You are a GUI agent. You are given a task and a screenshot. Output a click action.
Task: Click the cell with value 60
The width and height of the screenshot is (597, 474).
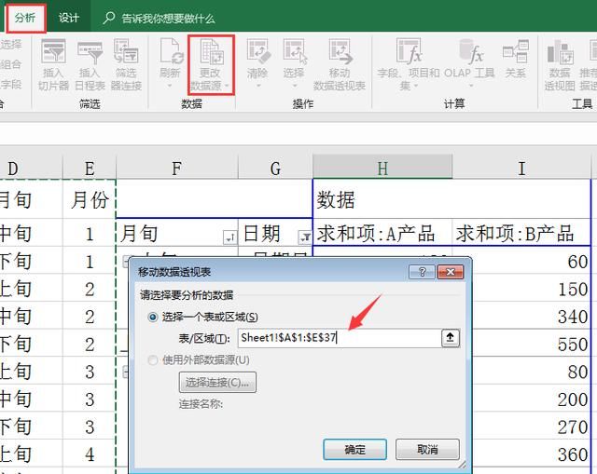point(531,261)
